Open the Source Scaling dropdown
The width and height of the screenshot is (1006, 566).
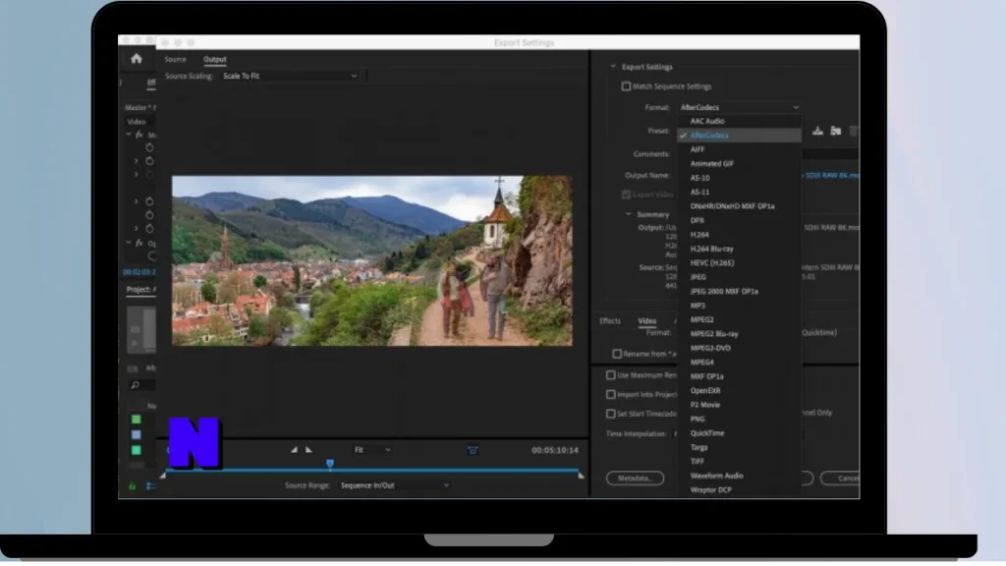pyautogui.click(x=290, y=76)
